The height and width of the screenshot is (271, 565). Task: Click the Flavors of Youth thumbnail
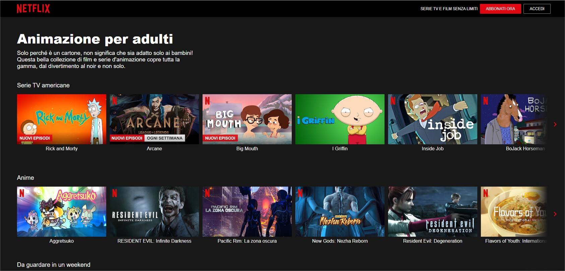513,211
